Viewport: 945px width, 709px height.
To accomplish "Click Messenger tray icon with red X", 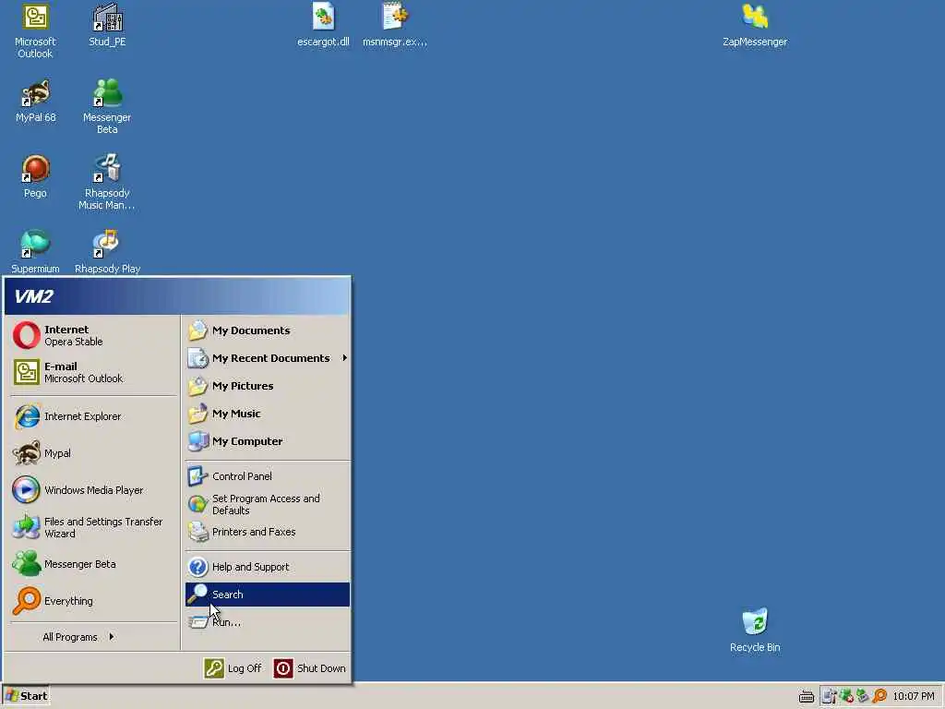I will (x=846, y=696).
